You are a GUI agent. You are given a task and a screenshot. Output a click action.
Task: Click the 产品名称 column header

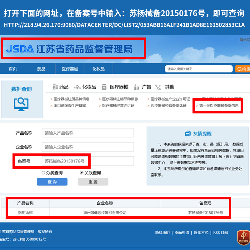[25, 203]
